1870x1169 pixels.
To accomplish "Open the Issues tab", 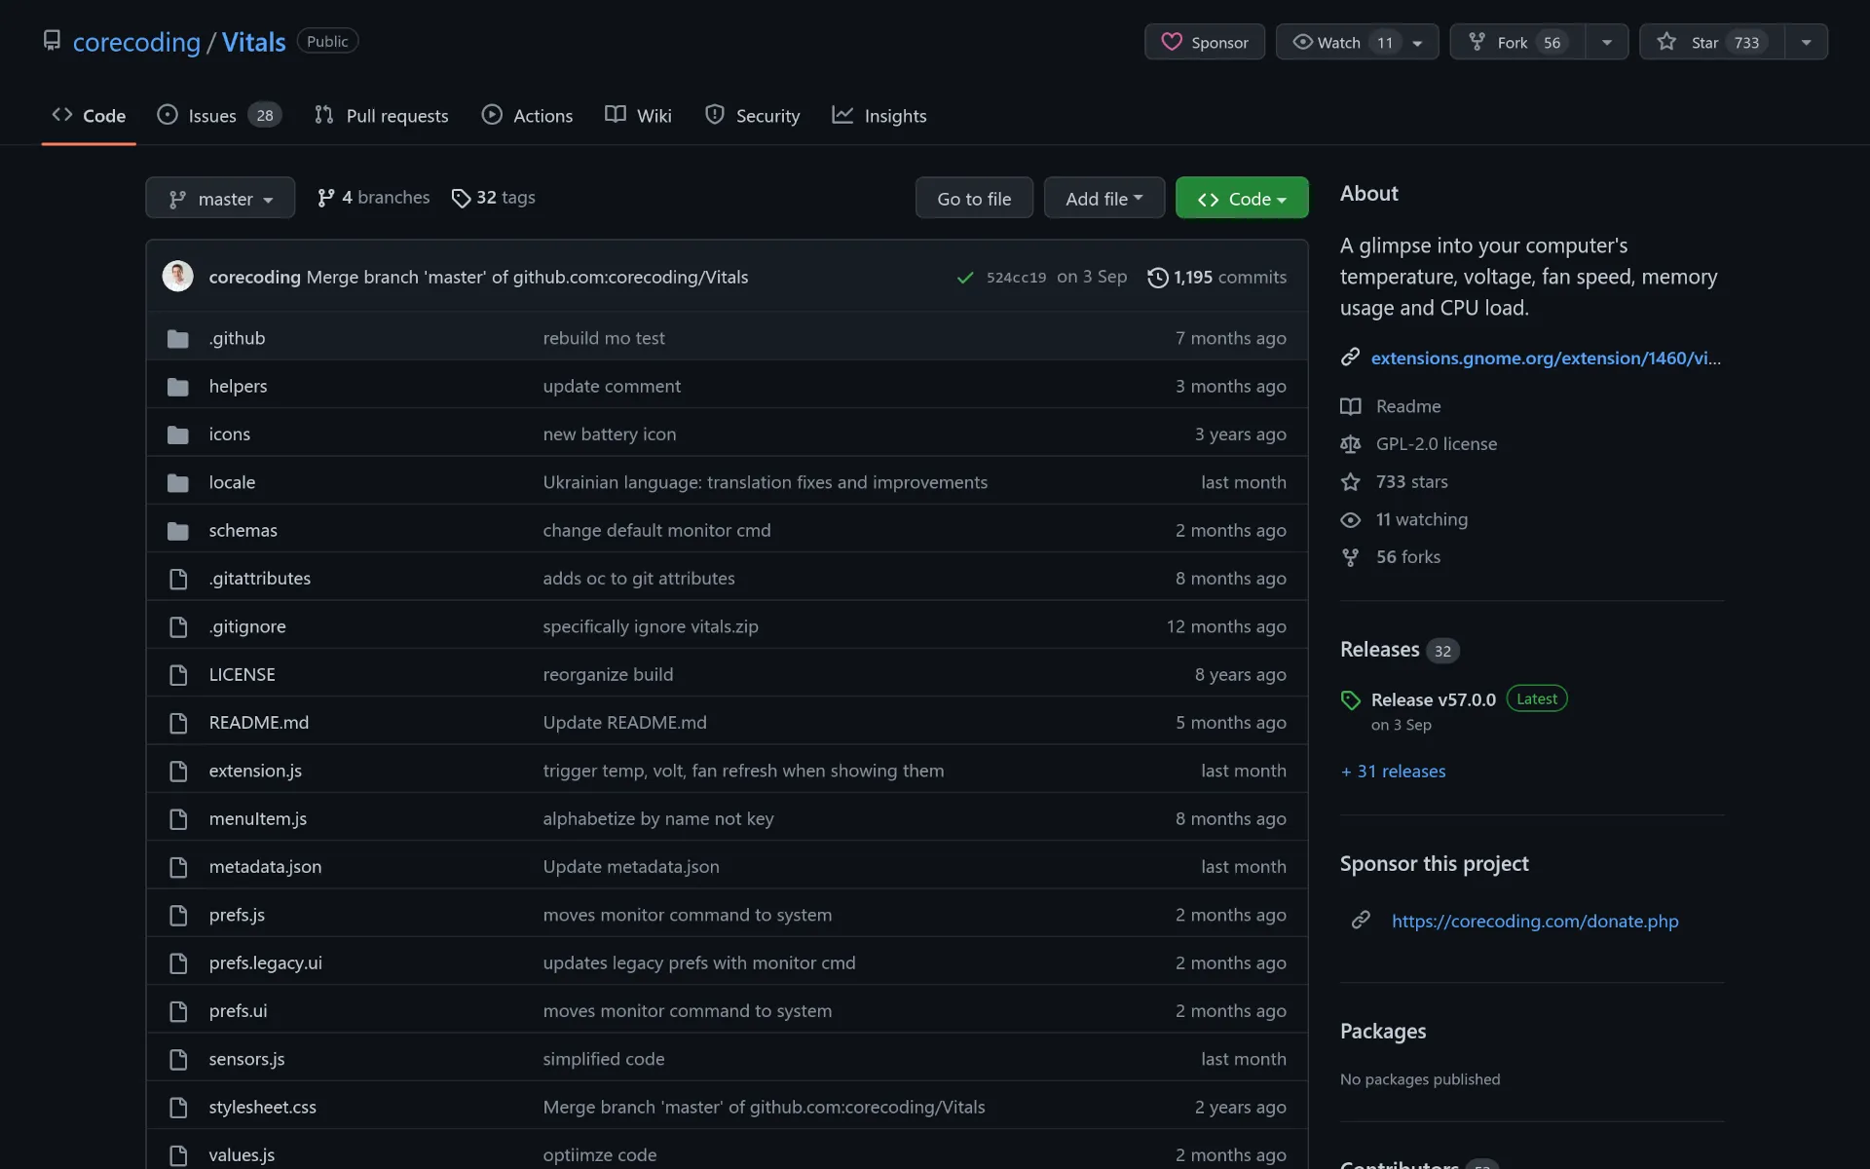I will [x=219, y=115].
